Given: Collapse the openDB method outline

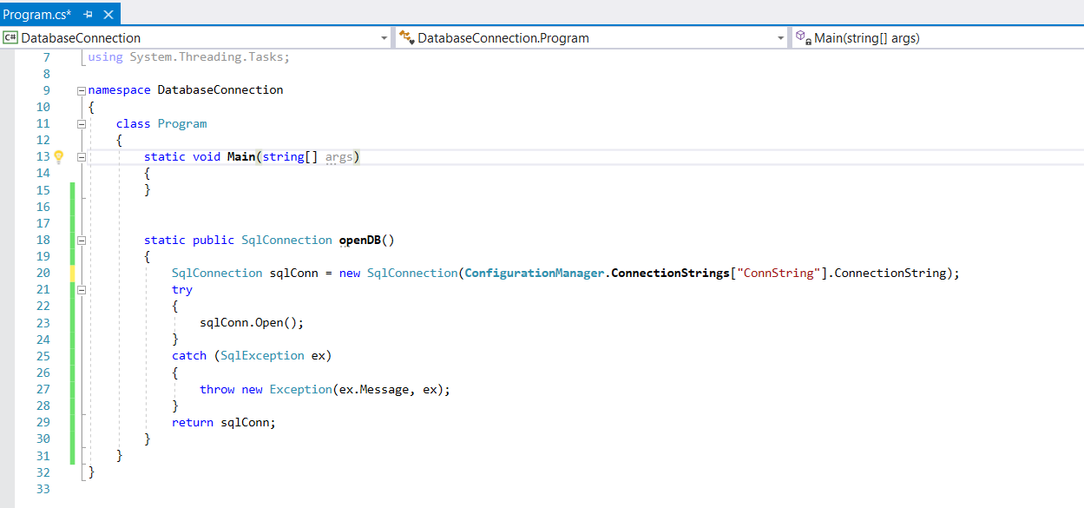Looking at the screenshot, I should [x=82, y=241].
